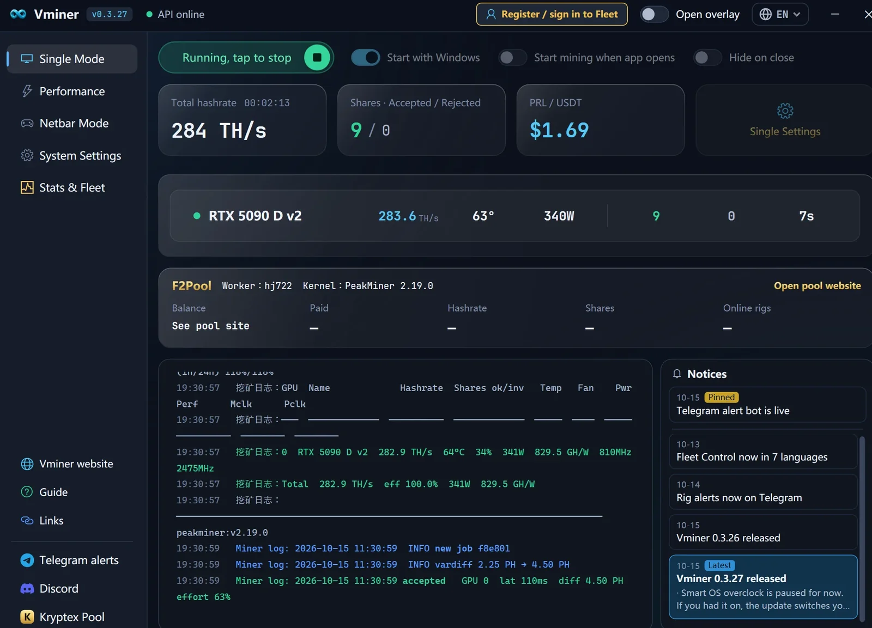Click the Stats & Fleet chart icon
Image resolution: width=872 pixels, height=628 pixels.
click(27, 187)
